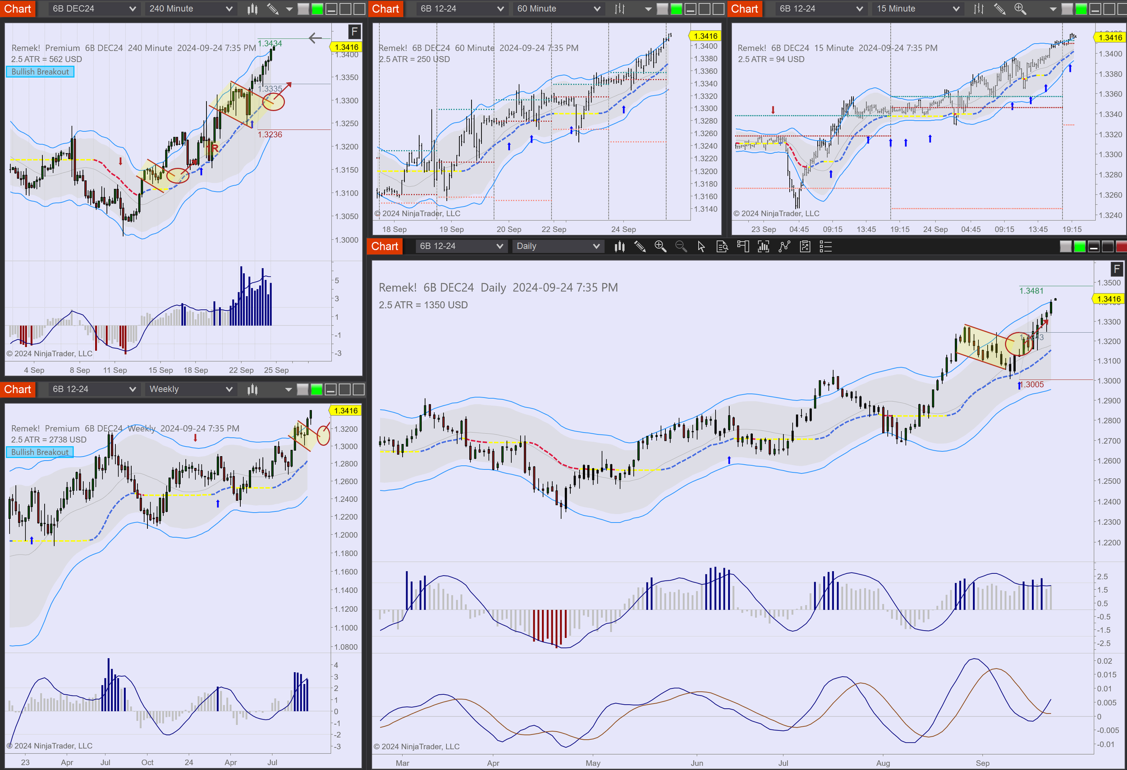Viewport: 1127px width, 770px height.
Task: Open the Indicators sliders icon on 60 Minute chart
Action: [x=619, y=8]
